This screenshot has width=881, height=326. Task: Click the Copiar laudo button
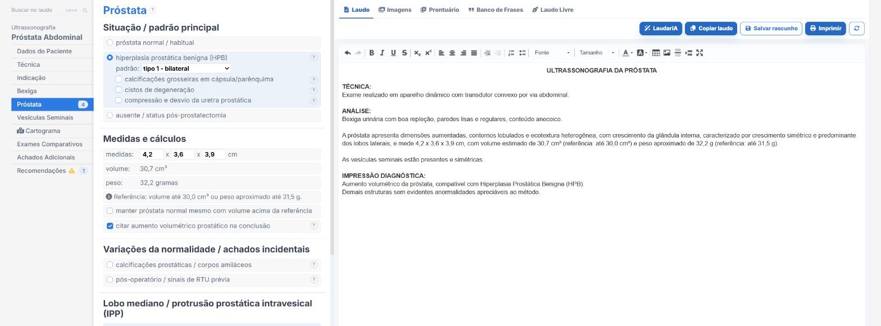tap(711, 28)
